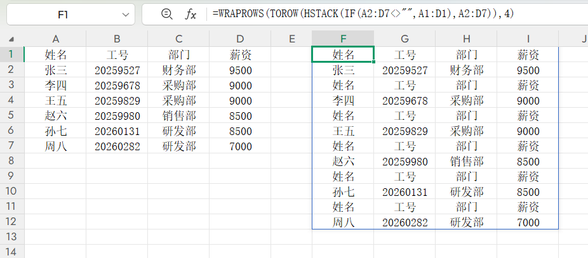Select cell C4 采购部 in source table
The width and height of the screenshot is (588, 258).
click(x=179, y=101)
